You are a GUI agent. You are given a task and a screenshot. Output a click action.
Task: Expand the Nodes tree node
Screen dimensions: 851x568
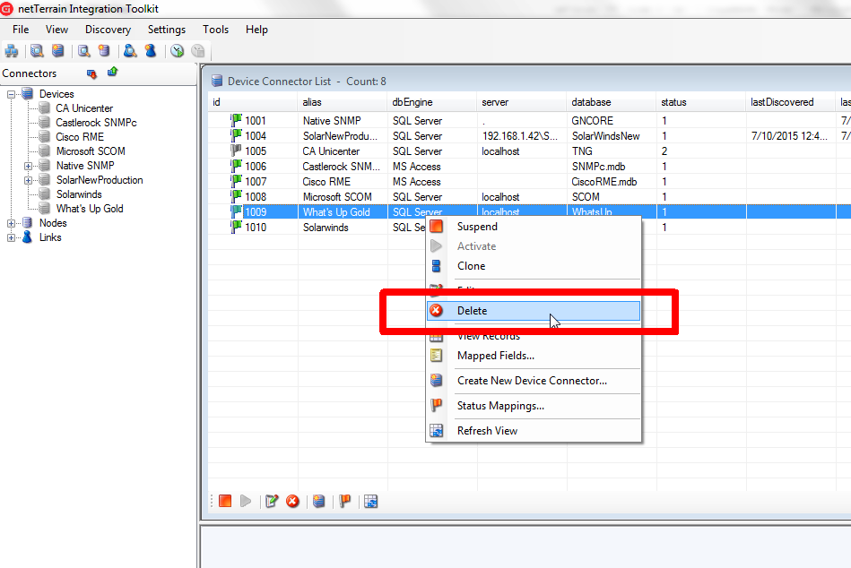(12, 223)
